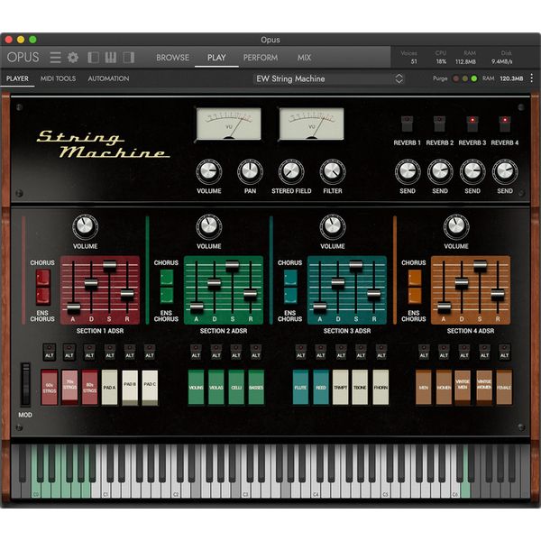Image resolution: width=541 pixels, height=541 pixels.
Task: Select the VIOLINS sound button
Action: point(196,388)
